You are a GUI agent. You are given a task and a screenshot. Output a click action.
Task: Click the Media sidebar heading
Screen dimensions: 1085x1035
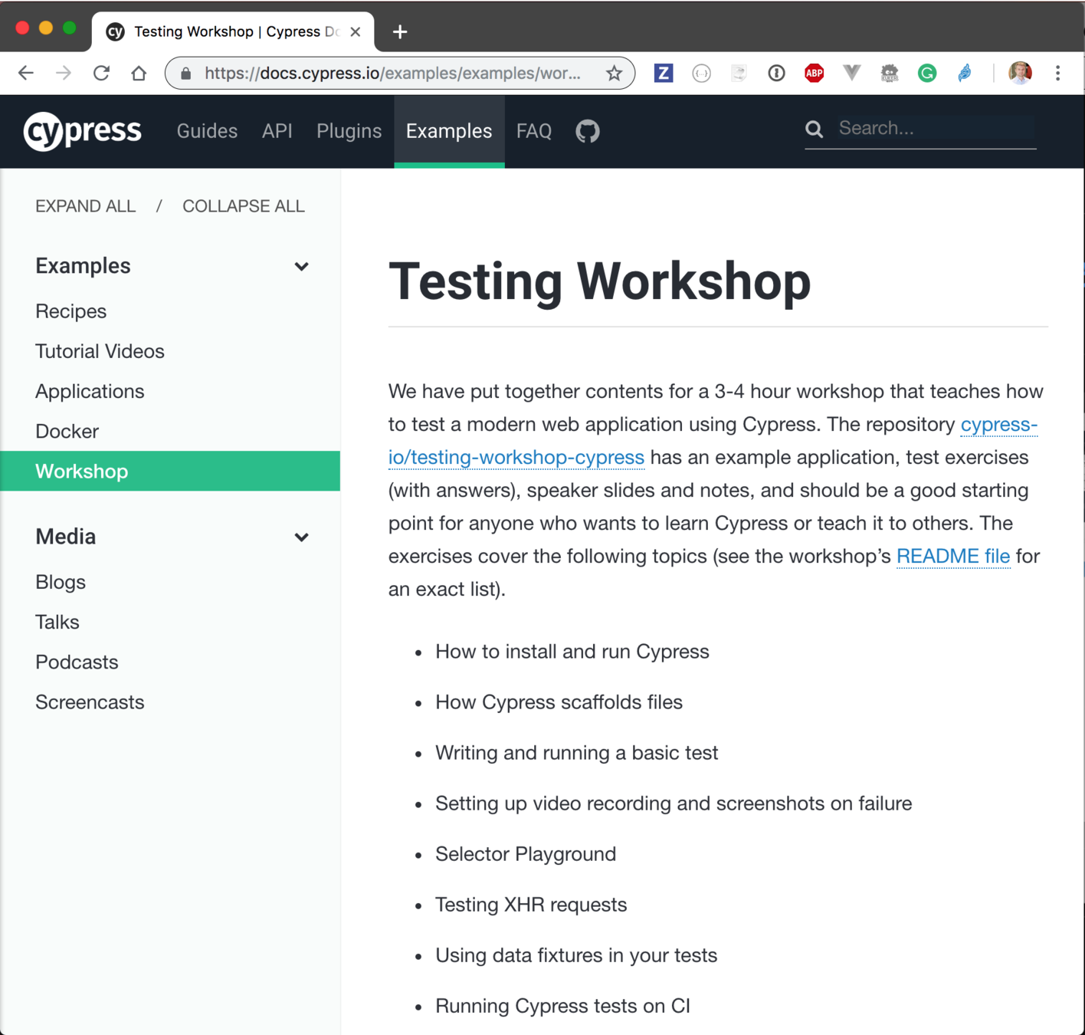click(x=65, y=537)
